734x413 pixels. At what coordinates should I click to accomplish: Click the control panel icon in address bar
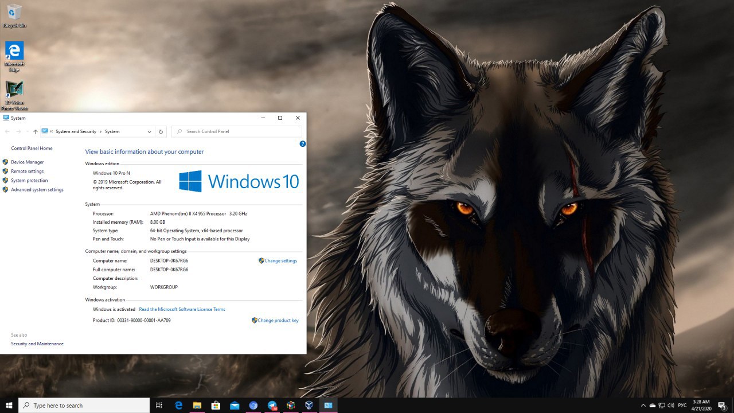point(45,131)
